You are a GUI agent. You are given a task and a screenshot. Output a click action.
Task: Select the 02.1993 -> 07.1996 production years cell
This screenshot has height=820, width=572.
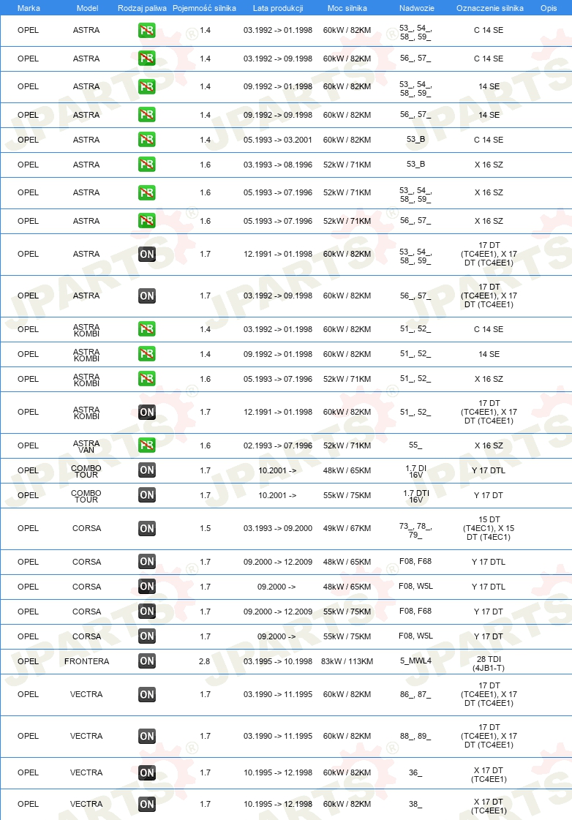(278, 445)
